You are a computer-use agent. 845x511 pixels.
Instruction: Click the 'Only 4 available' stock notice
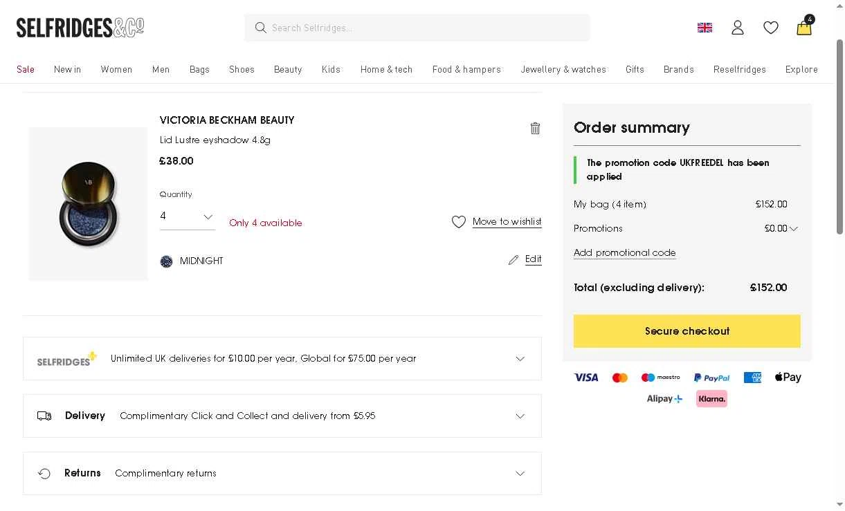pos(266,223)
